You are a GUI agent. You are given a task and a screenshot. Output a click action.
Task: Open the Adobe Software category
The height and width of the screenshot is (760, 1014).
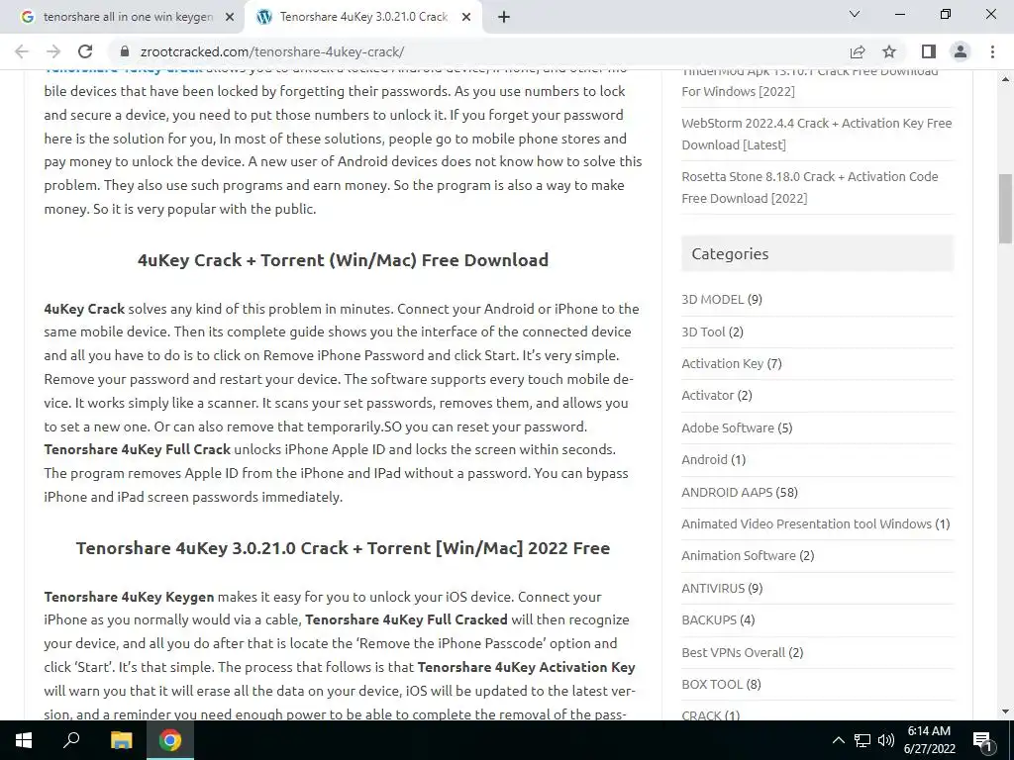tap(728, 427)
